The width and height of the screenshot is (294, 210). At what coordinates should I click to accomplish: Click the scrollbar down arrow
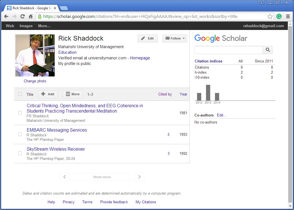290,206
